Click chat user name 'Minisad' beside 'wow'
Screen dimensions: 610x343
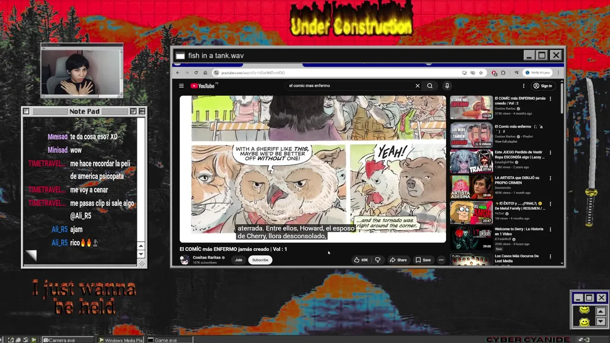pyautogui.click(x=58, y=150)
